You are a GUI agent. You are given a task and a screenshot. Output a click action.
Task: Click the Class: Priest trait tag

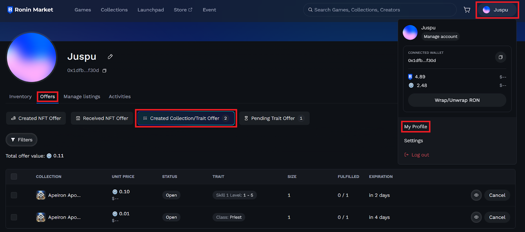(229, 217)
